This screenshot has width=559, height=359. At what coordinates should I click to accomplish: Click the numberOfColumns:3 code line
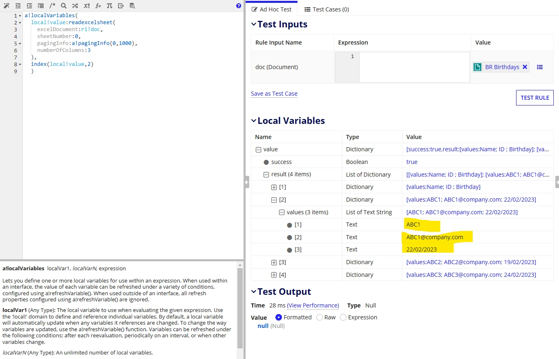[64, 50]
